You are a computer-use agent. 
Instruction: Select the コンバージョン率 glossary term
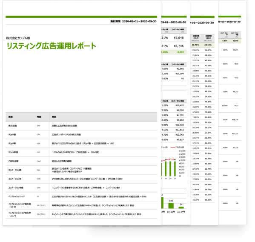click(x=15, y=179)
